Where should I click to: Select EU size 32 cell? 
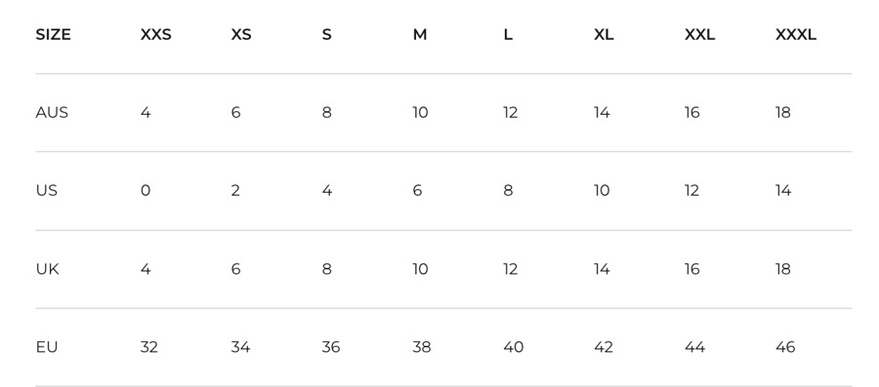pos(149,347)
